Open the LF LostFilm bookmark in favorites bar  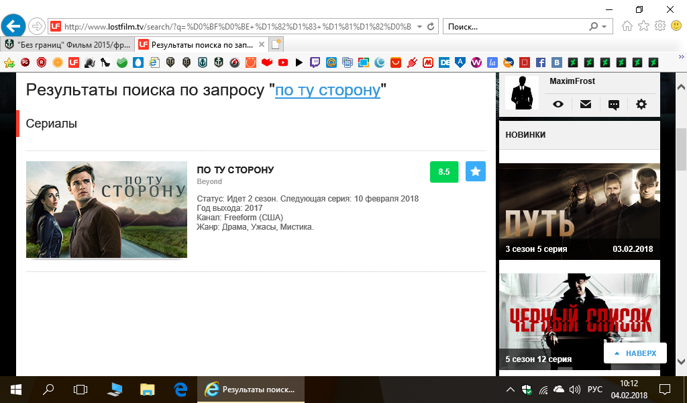(x=74, y=62)
